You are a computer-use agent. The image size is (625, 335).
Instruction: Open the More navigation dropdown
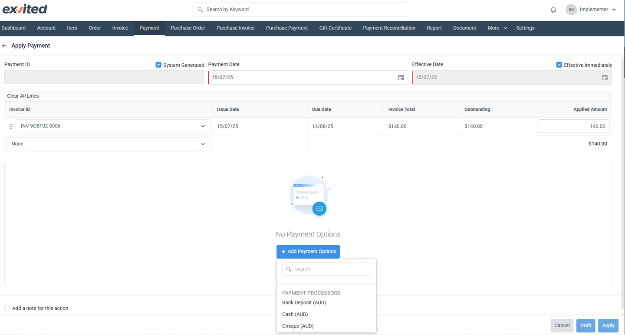(x=497, y=28)
